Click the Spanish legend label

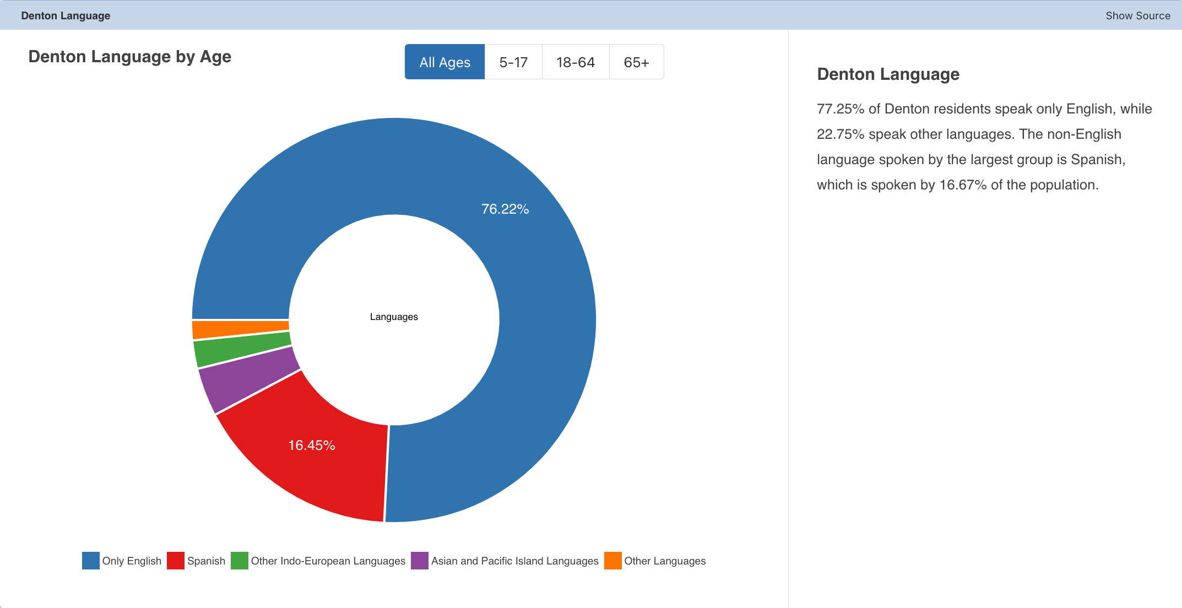[x=206, y=561]
